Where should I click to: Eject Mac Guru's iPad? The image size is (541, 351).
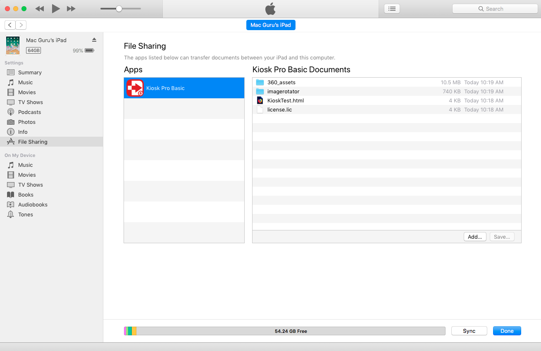[94, 40]
